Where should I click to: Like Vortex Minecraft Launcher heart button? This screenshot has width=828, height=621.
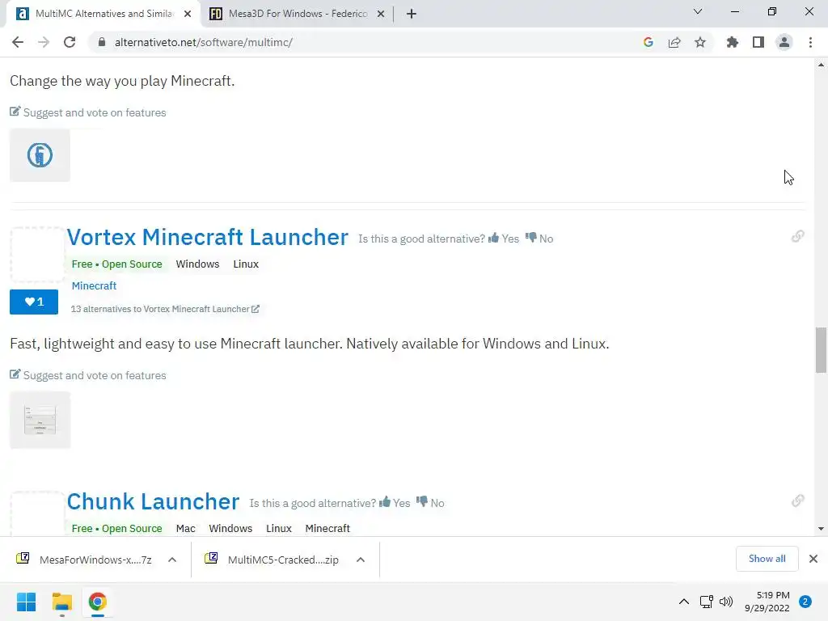click(34, 302)
